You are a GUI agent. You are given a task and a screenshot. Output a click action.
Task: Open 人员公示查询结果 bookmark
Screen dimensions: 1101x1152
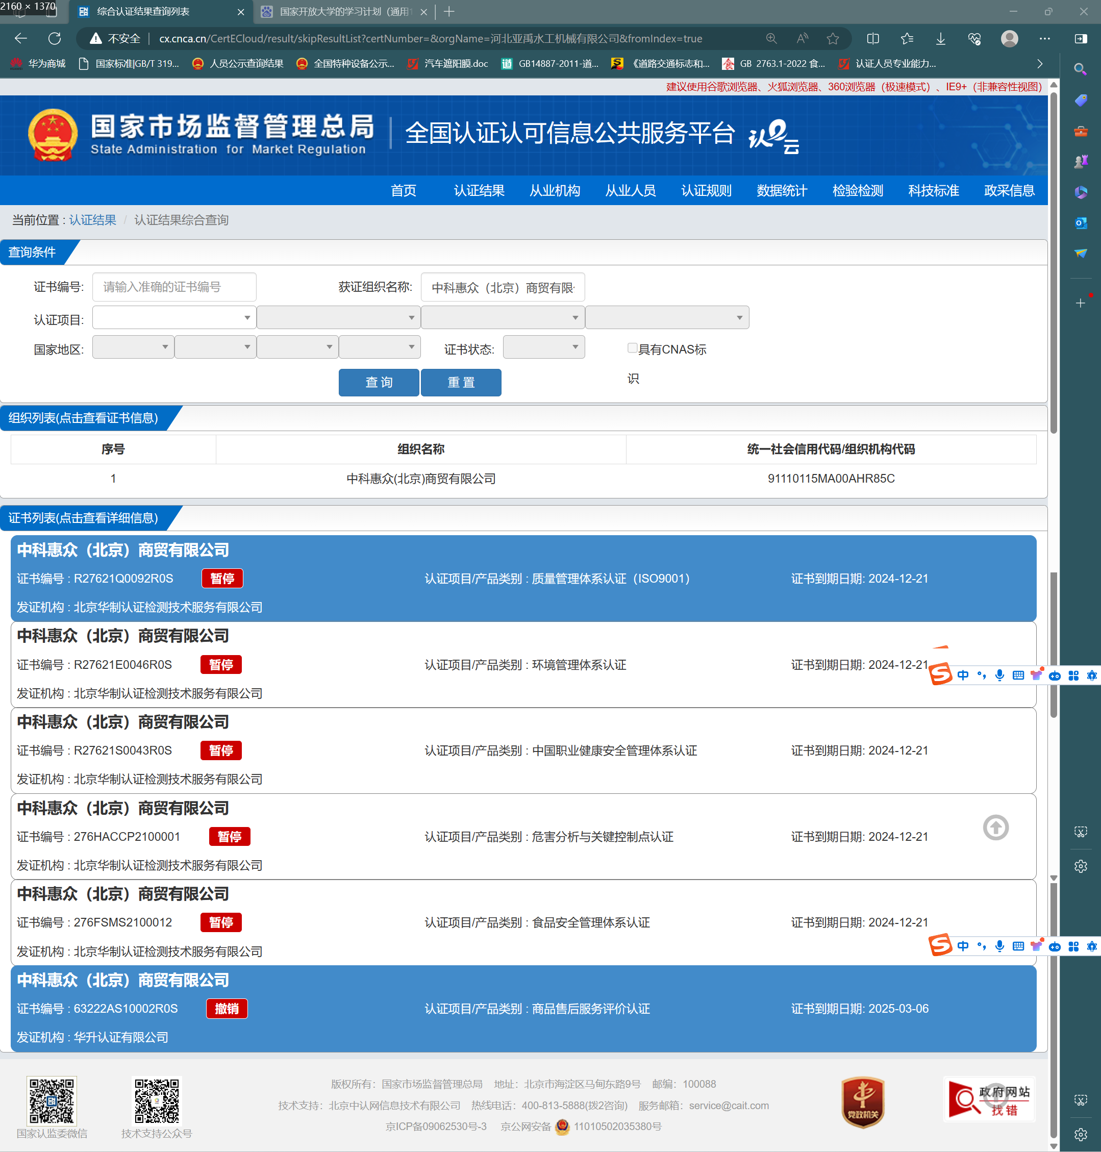coord(238,63)
